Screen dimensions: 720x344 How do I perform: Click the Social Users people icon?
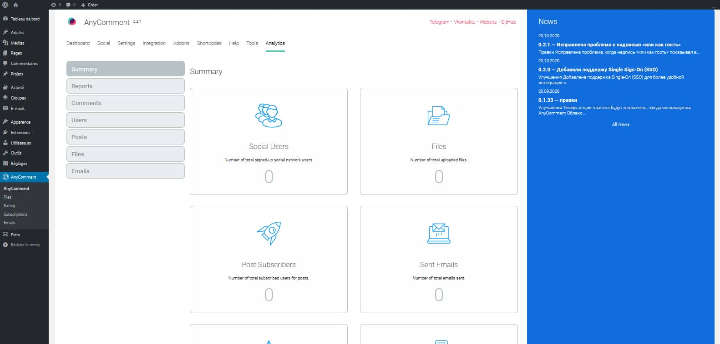click(269, 115)
